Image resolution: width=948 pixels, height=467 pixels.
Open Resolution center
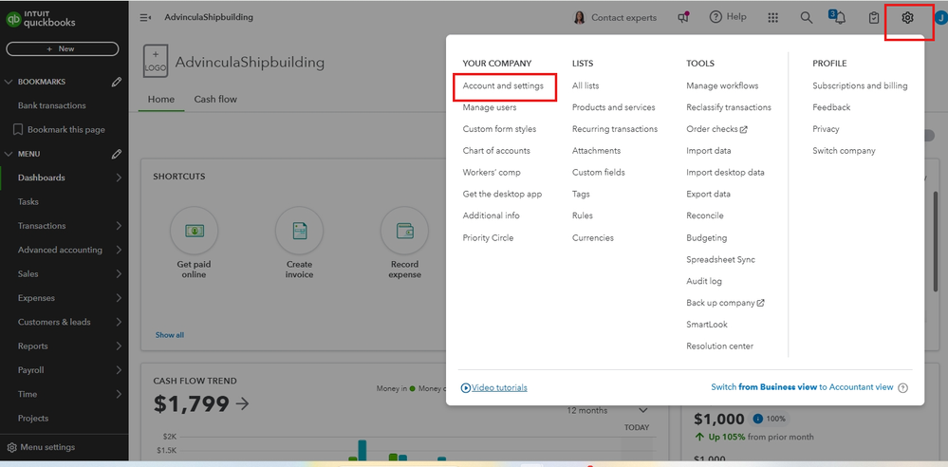click(x=720, y=346)
